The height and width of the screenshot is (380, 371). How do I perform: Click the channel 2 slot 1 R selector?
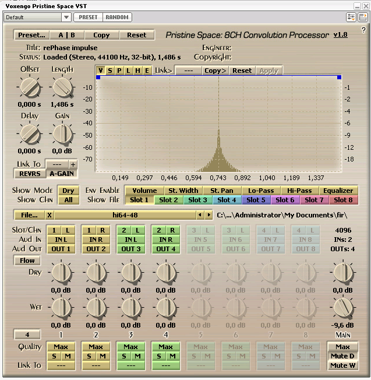[103, 230]
